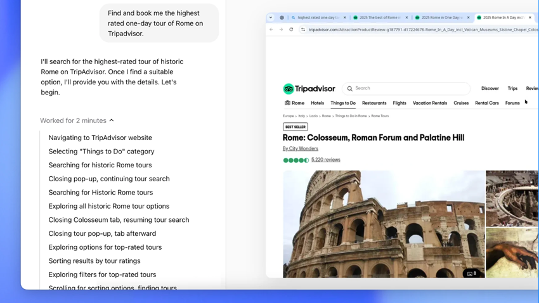Click the green rating bubbles
Image resolution: width=539 pixels, height=303 pixels.
(x=295, y=160)
